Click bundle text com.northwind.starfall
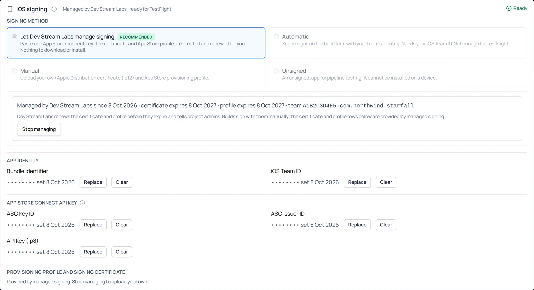The width and height of the screenshot is (534, 290). pyautogui.click(x=377, y=106)
